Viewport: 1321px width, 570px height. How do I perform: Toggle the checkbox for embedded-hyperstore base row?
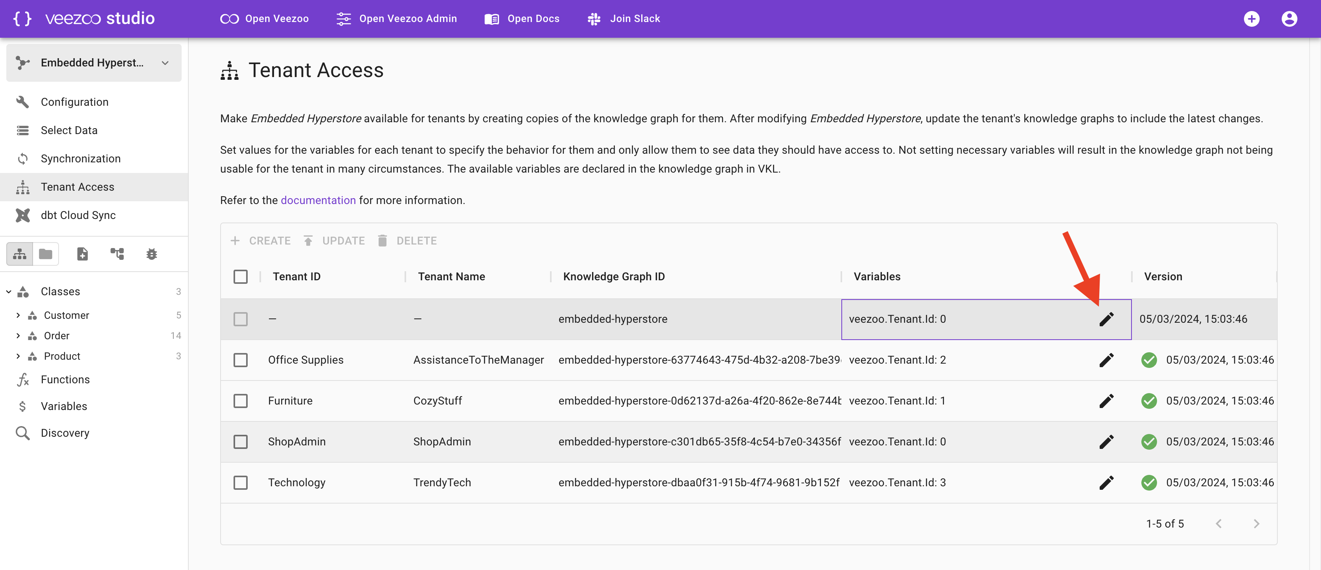[240, 319]
